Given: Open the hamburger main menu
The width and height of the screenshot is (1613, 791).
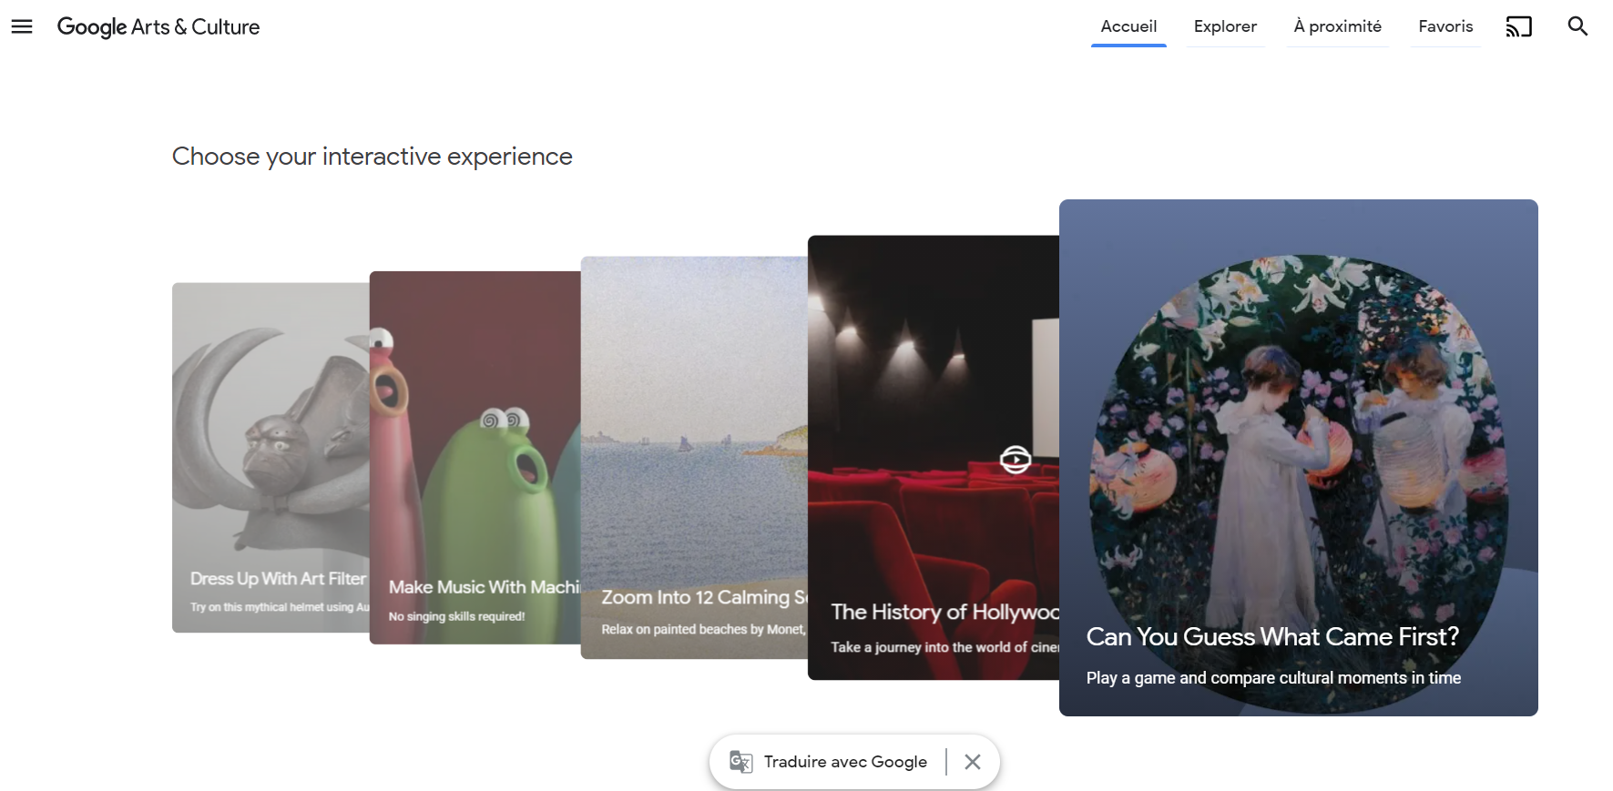Looking at the screenshot, I should pyautogui.click(x=22, y=26).
